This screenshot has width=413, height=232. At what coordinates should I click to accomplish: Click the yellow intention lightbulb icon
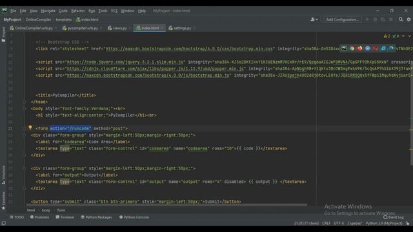(30, 128)
